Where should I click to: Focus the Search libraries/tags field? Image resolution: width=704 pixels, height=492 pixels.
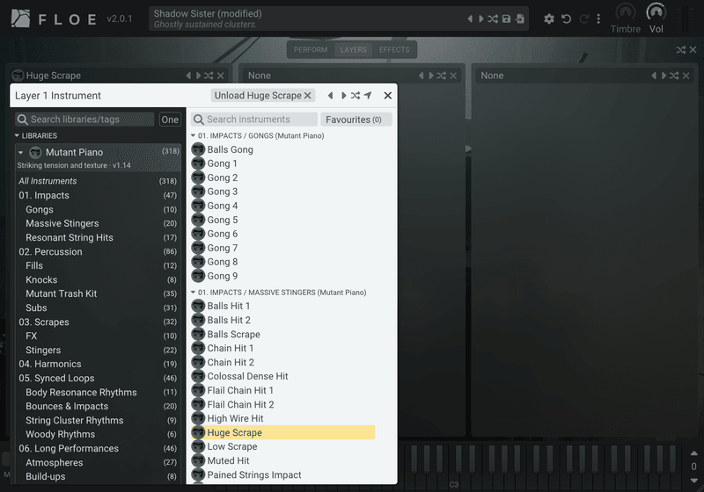84,119
